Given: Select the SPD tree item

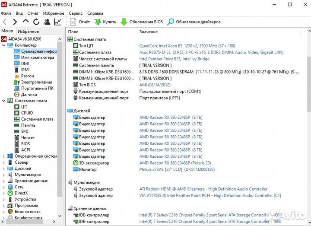Looking at the screenshot, I should pos(21,131).
